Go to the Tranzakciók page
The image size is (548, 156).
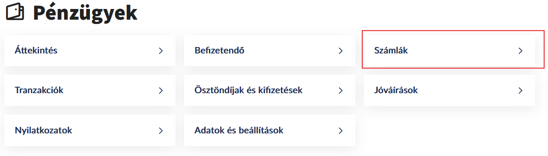click(90, 91)
